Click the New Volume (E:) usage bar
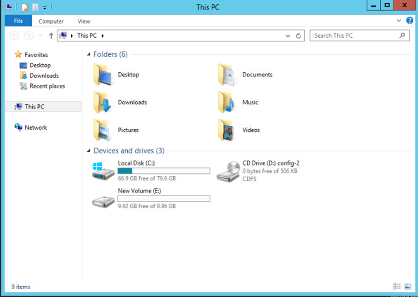Image resolution: width=418 pixels, height=297 pixels. coord(164,198)
